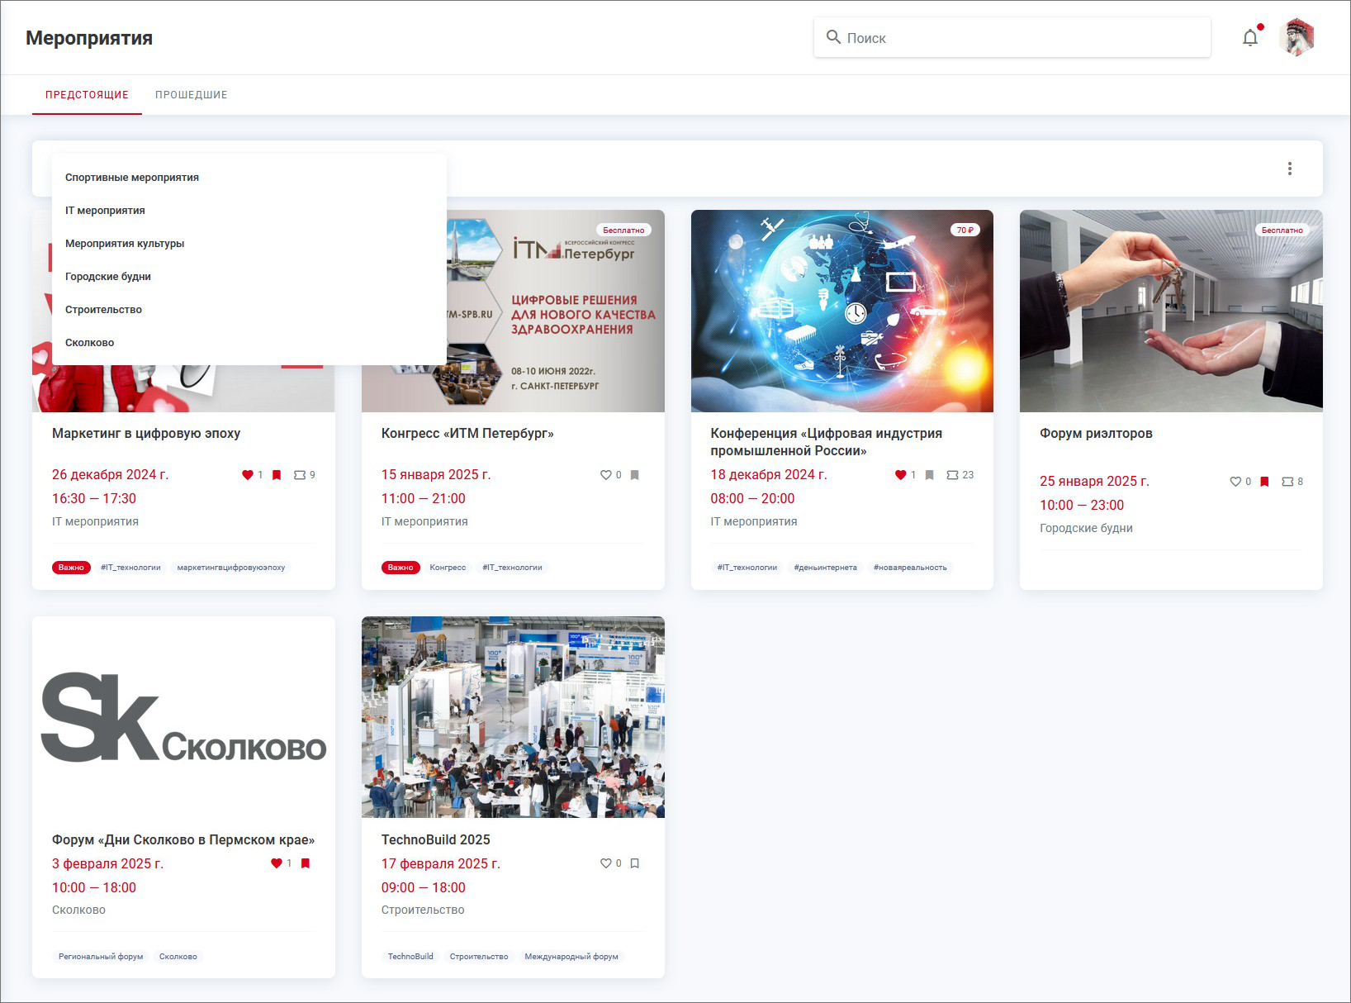This screenshot has width=1351, height=1003.
Task: Click the Поиск search field
Action: pos(1024,38)
